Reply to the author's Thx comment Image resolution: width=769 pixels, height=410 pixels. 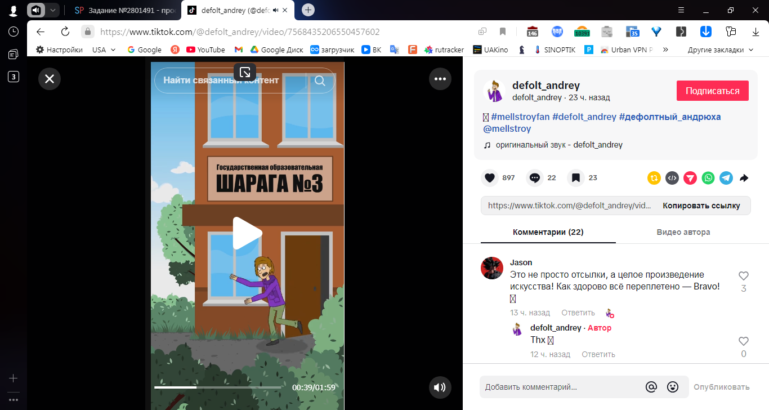(x=598, y=354)
